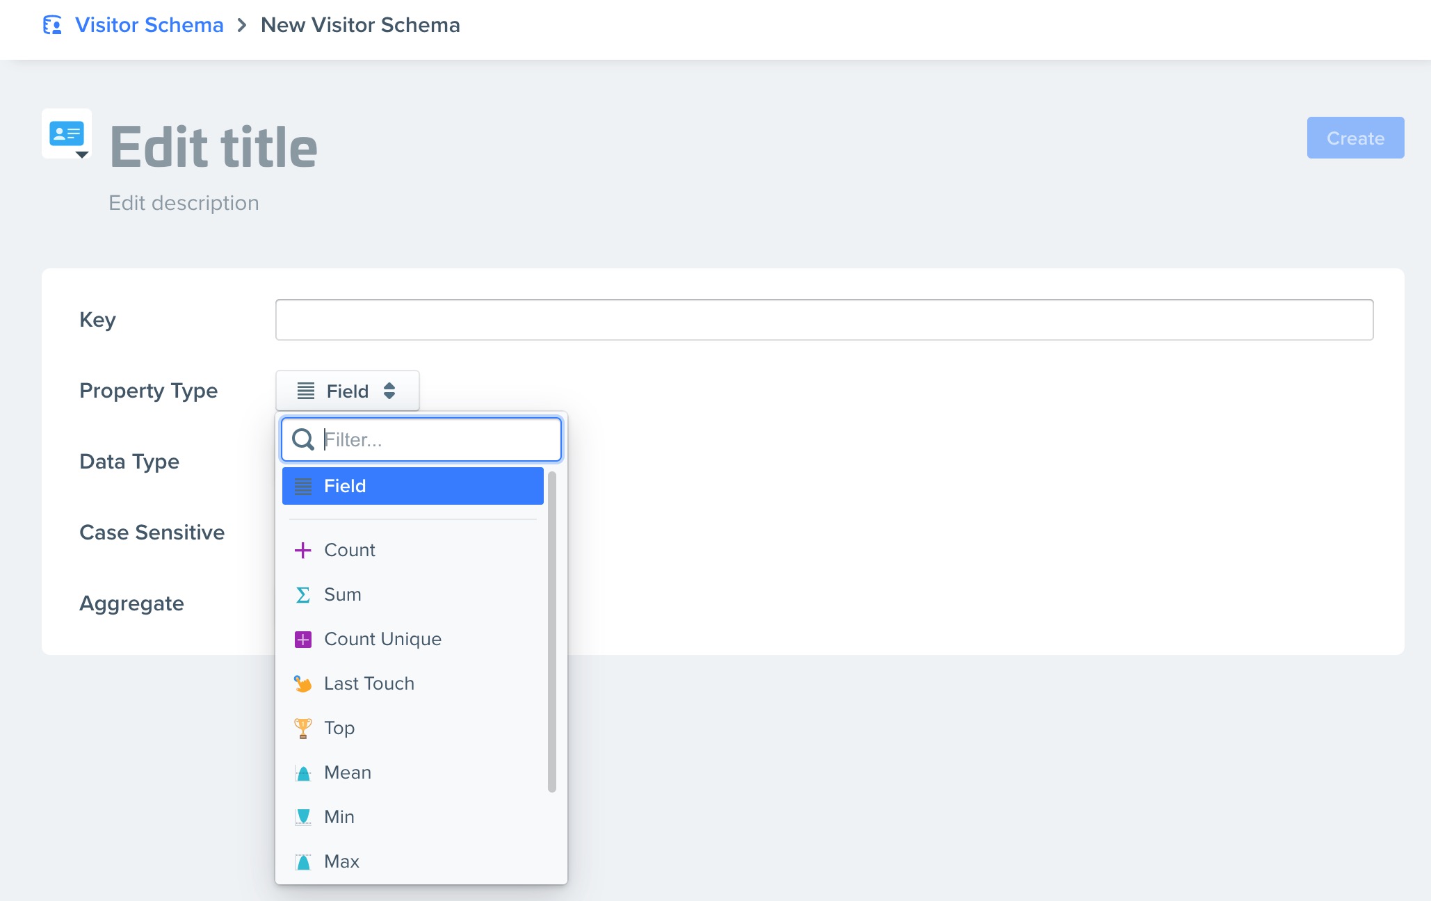Screen dimensions: 1431x901
Task: Click the dropdown list scrollbar
Action: click(552, 631)
